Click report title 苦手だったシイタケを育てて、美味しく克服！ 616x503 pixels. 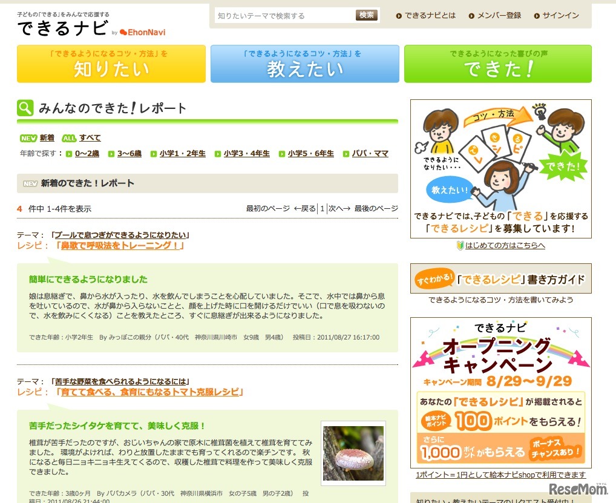[117, 426]
